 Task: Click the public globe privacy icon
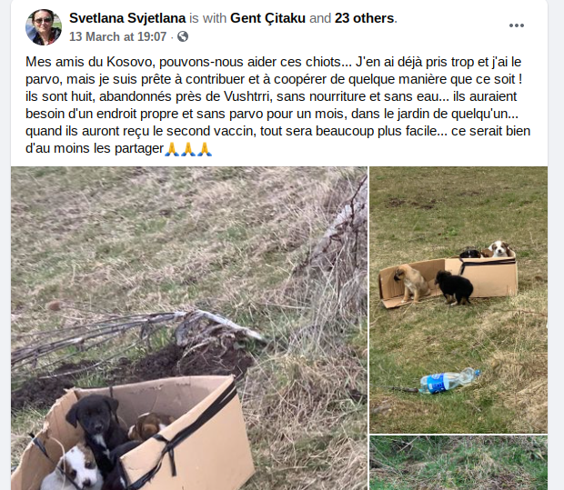[x=183, y=36]
